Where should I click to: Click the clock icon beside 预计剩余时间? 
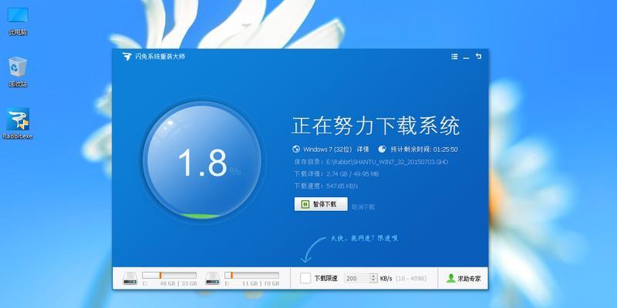[x=382, y=149]
